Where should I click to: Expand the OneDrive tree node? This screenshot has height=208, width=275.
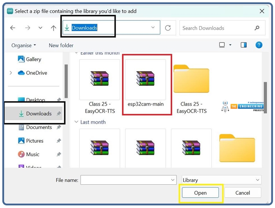tap(11, 73)
